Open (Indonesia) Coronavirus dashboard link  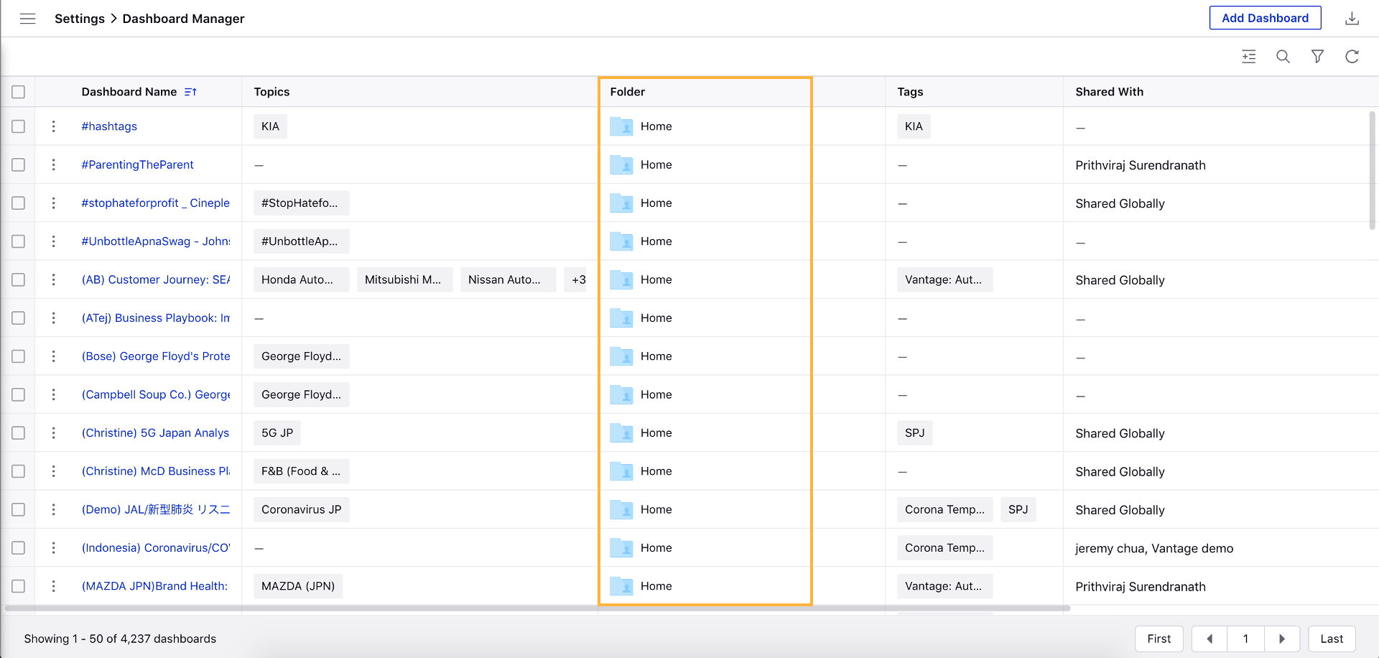tap(156, 548)
